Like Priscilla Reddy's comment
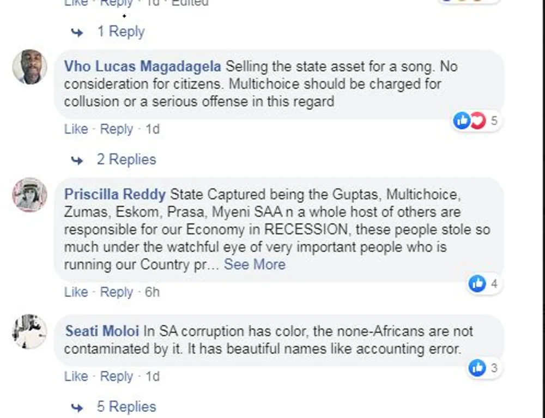 tap(76, 292)
